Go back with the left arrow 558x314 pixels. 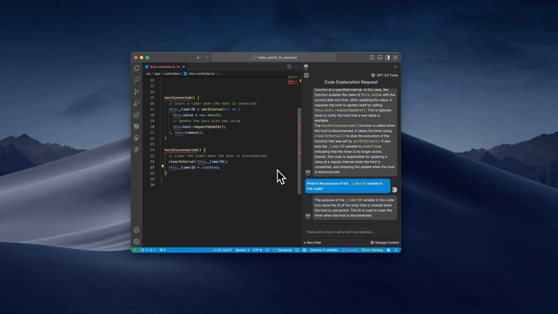pos(199,57)
